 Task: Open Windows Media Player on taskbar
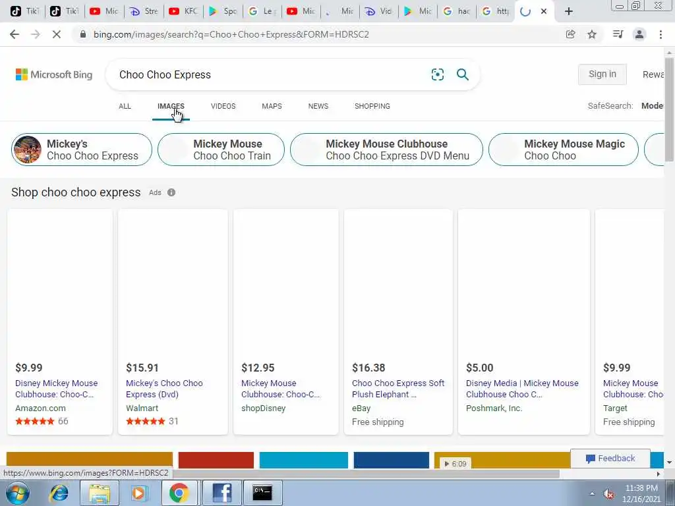[x=138, y=493]
